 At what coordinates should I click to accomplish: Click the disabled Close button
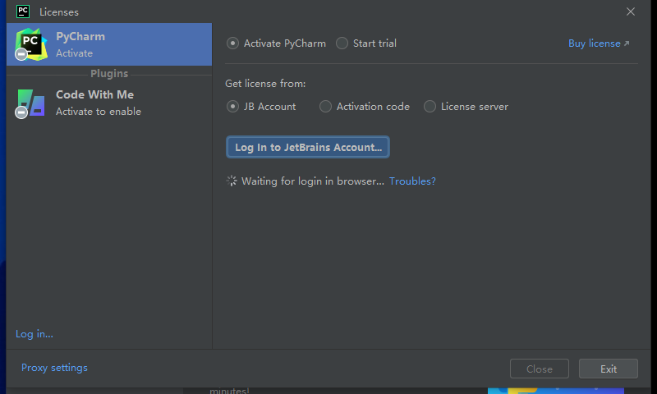point(540,369)
